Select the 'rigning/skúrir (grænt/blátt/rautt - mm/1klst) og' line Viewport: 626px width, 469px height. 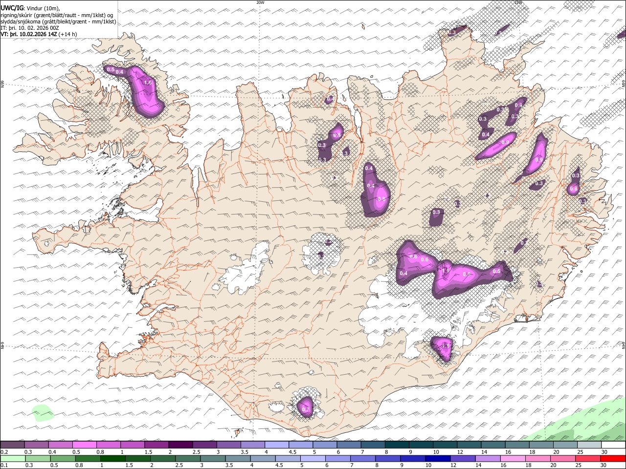point(57,15)
